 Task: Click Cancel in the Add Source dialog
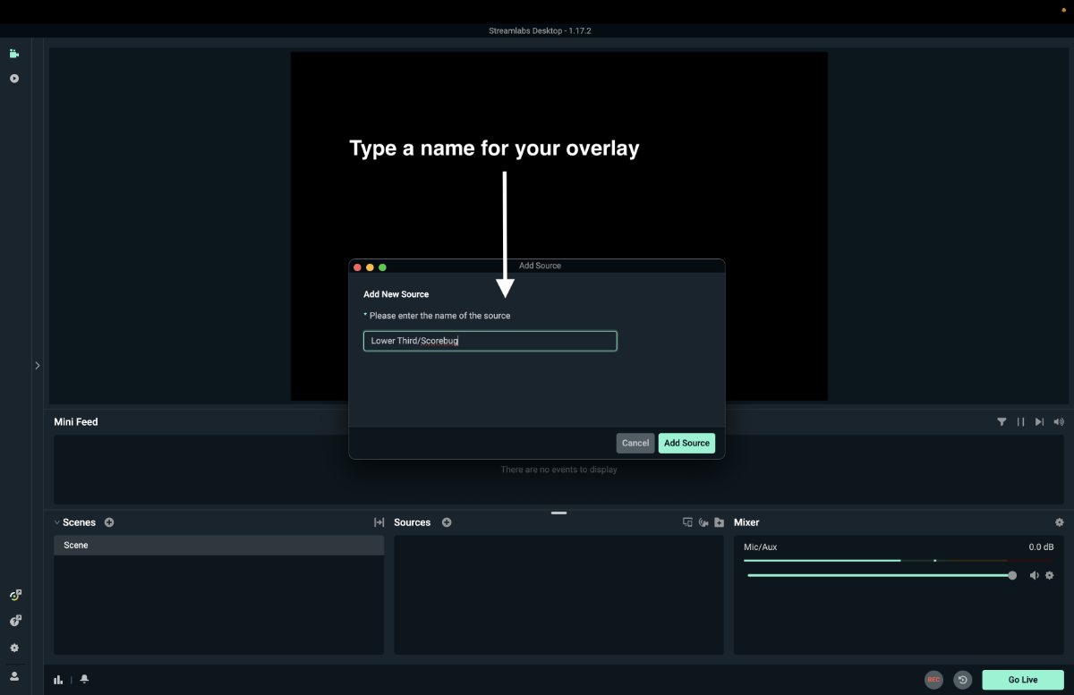[x=635, y=443]
